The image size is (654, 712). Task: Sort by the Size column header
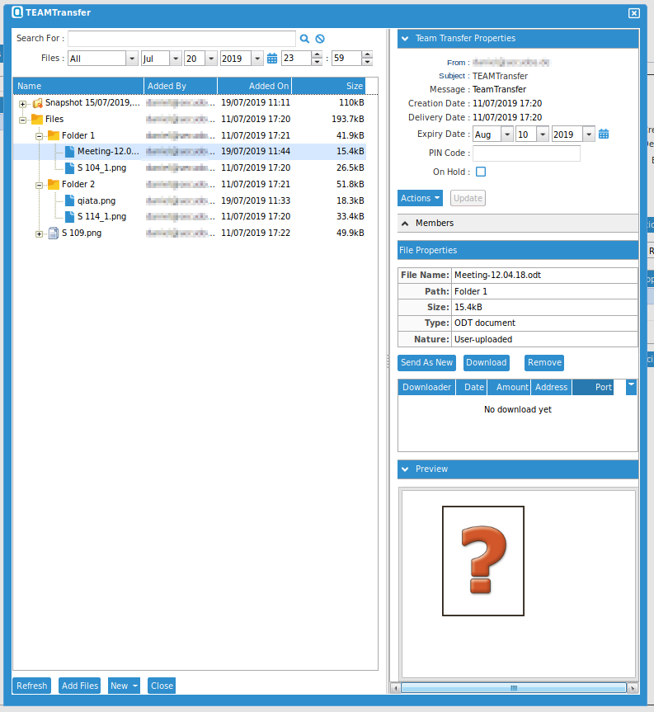328,86
